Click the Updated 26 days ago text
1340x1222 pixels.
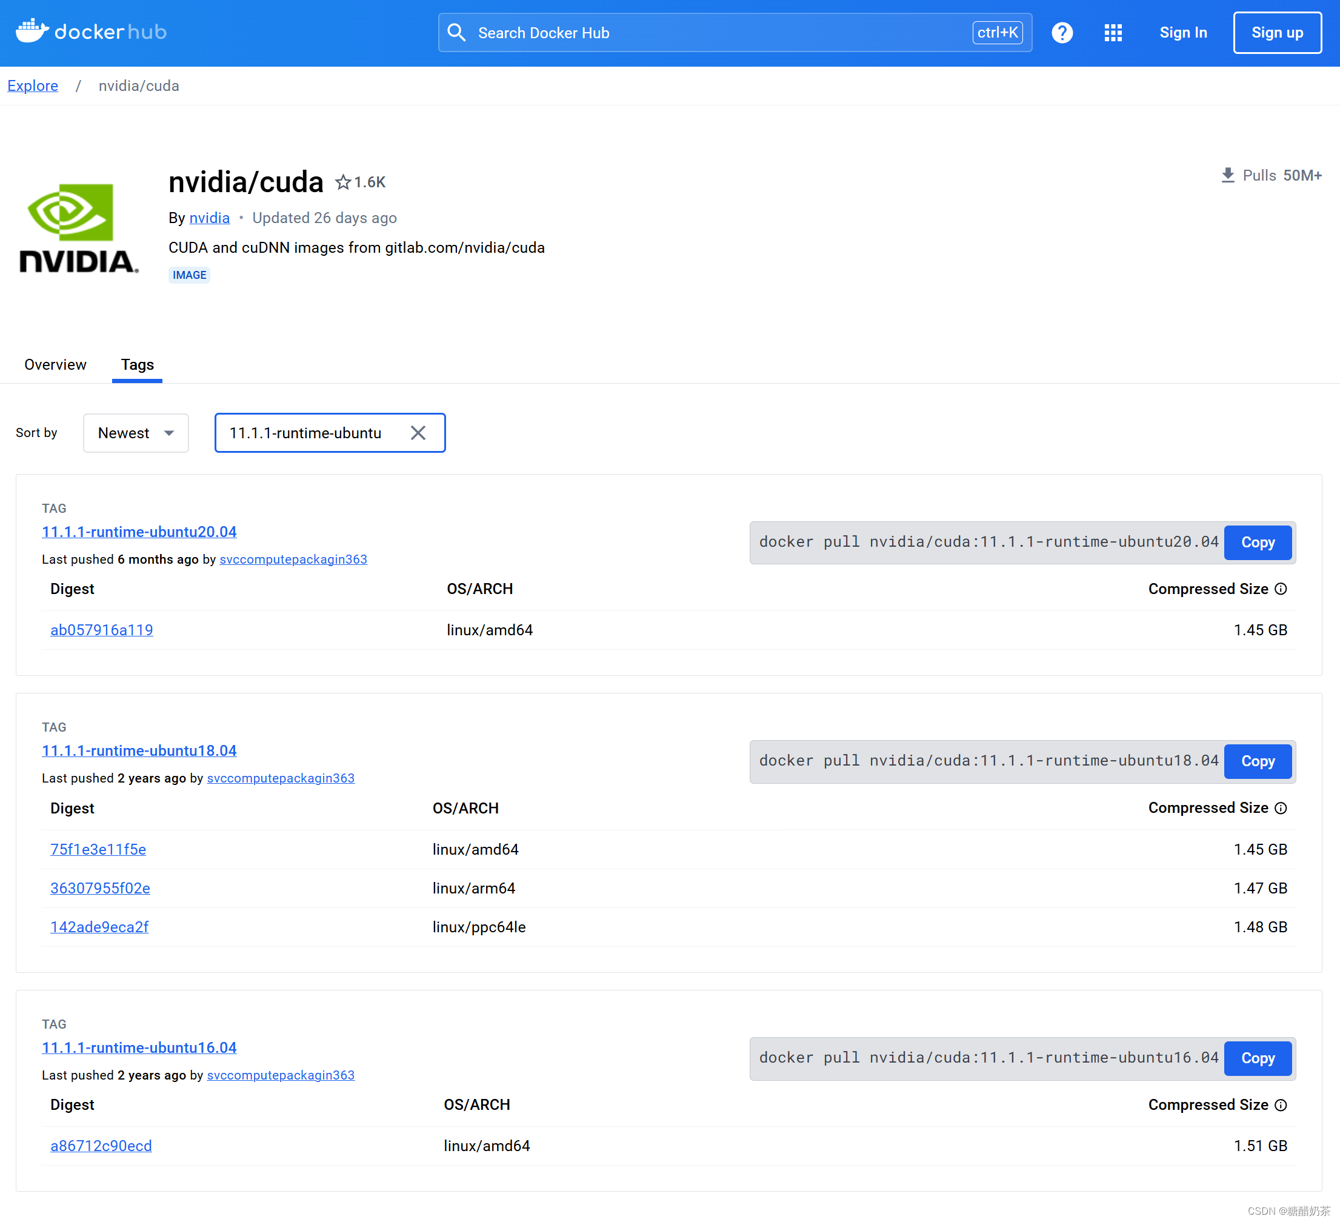point(324,218)
